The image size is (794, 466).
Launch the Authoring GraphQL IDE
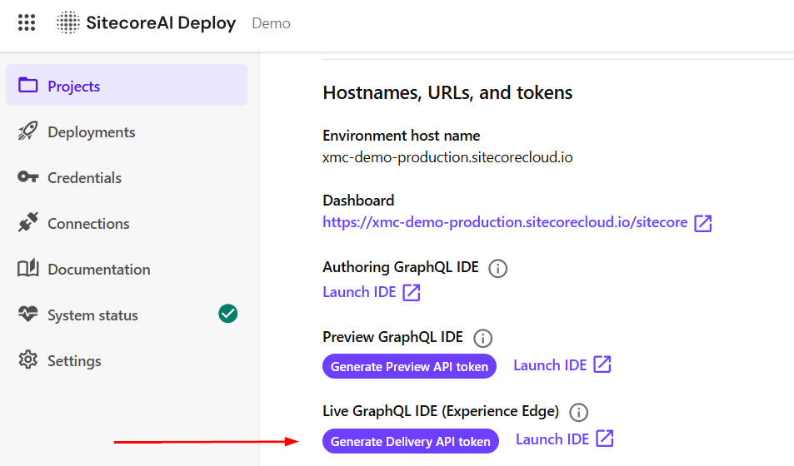click(x=359, y=292)
